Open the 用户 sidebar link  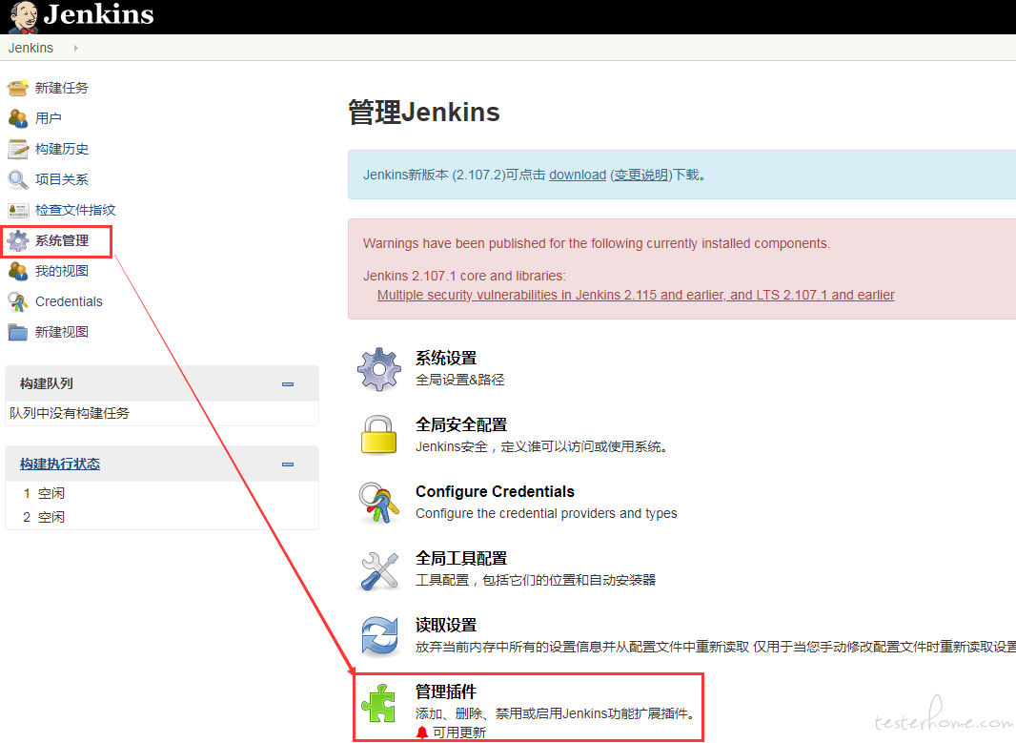[49, 118]
